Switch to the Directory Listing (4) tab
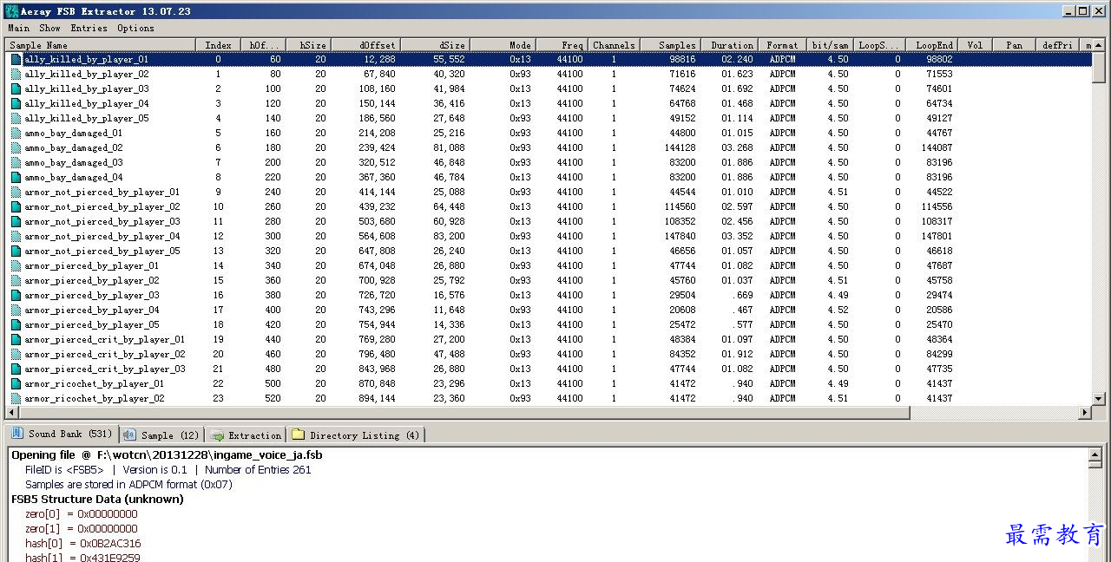Image resolution: width=1111 pixels, height=562 pixels. [356, 435]
